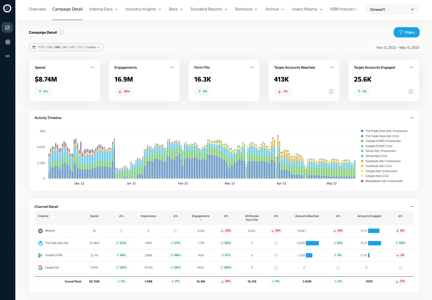Open Activity Timeline three-dot options menu
This screenshot has height=300, width=432.
tap(412, 118)
